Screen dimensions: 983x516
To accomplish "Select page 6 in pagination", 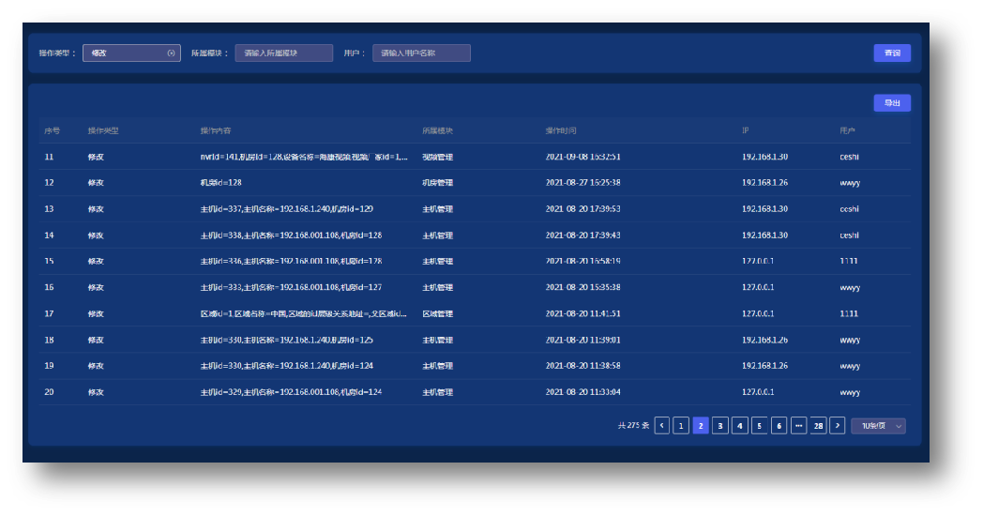I will point(779,426).
